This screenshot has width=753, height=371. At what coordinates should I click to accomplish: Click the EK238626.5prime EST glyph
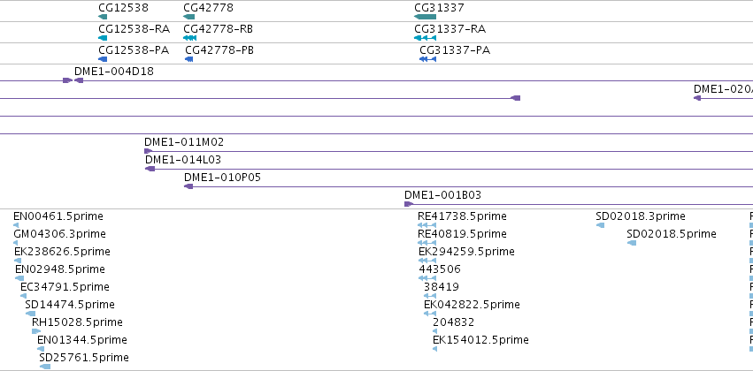pyautogui.click(x=18, y=261)
